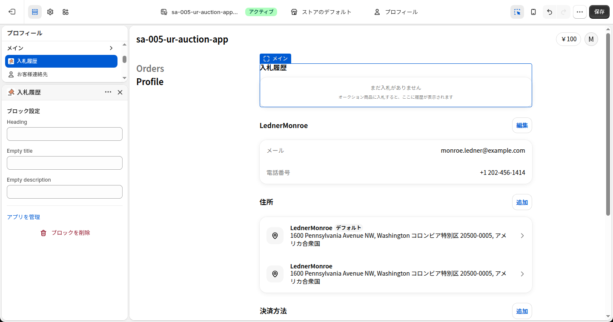Close the 入札履歴 block settings panel

[x=120, y=92]
